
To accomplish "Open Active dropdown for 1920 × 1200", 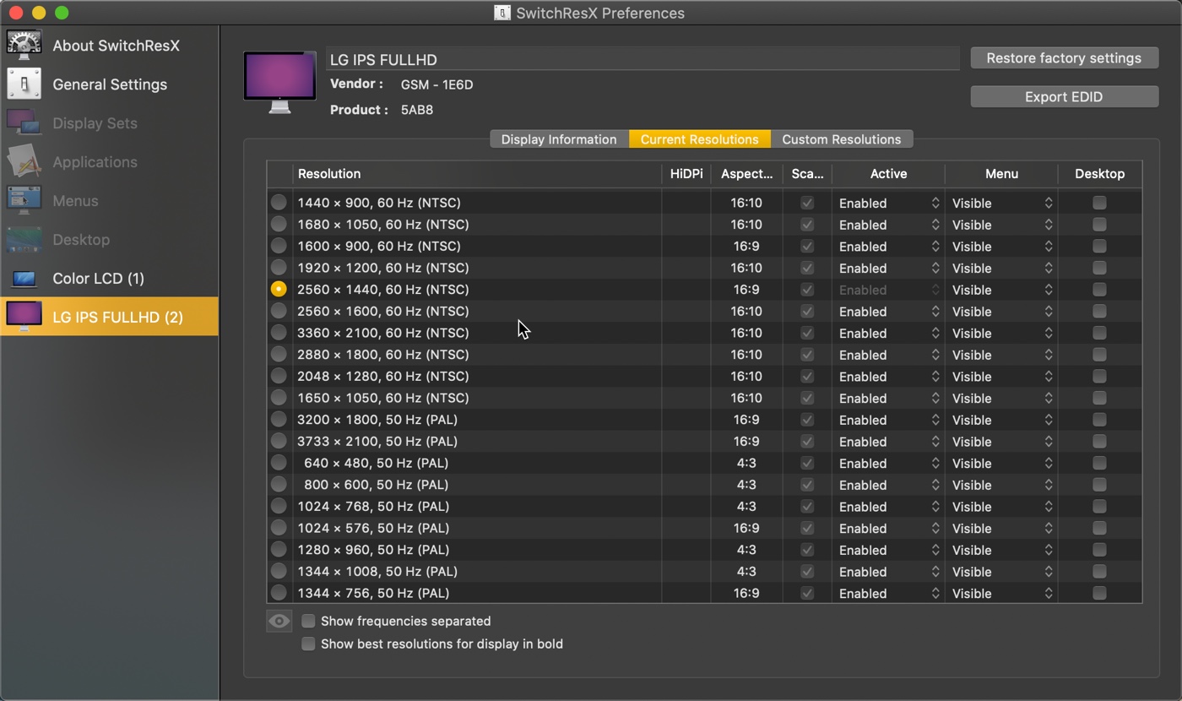I will click(889, 268).
